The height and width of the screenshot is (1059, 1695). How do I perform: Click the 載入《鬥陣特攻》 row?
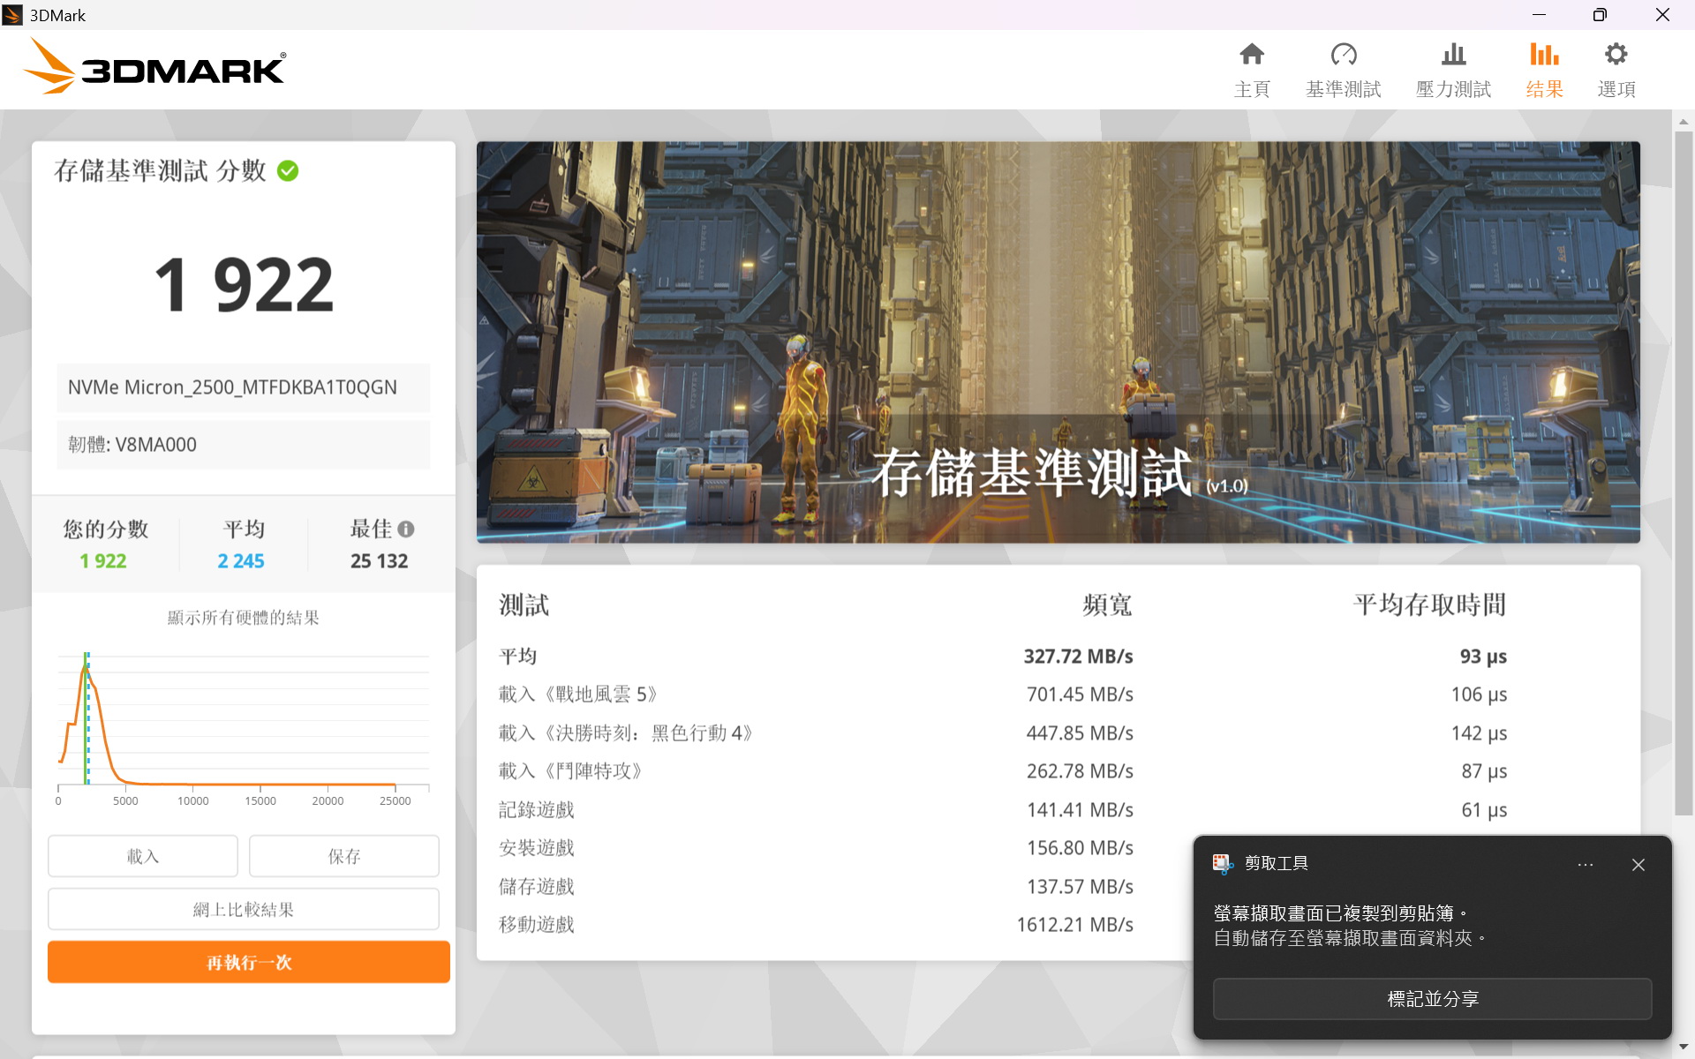point(1002,771)
